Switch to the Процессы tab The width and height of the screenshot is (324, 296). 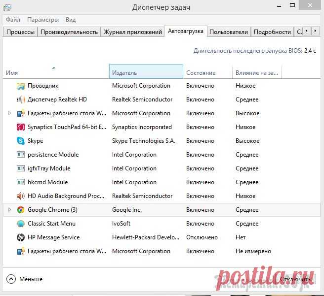[x=20, y=32]
